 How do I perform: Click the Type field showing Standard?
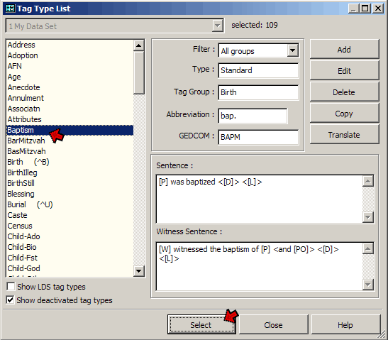click(x=258, y=70)
